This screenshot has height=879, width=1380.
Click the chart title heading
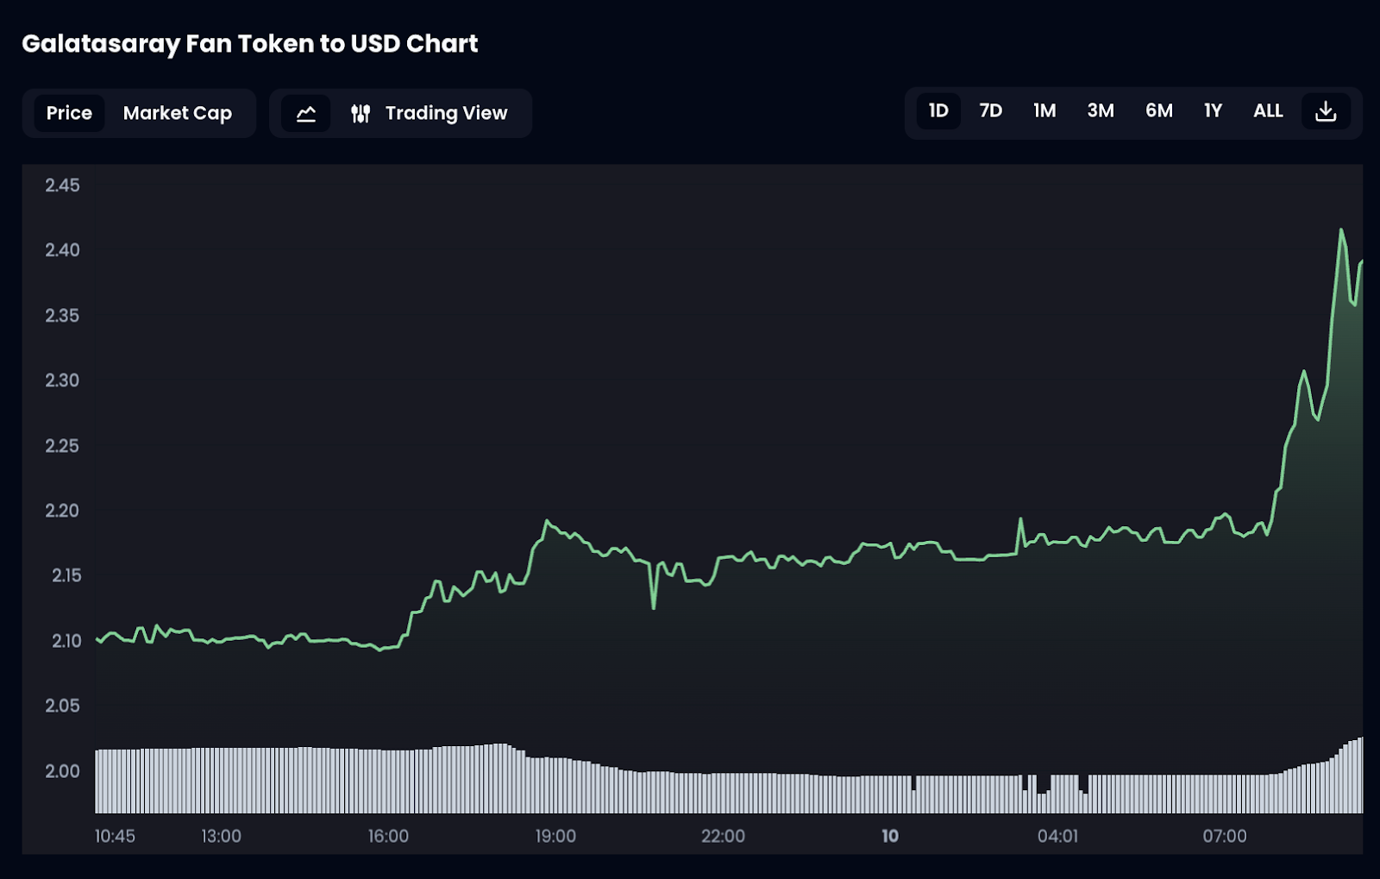[x=250, y=44]
